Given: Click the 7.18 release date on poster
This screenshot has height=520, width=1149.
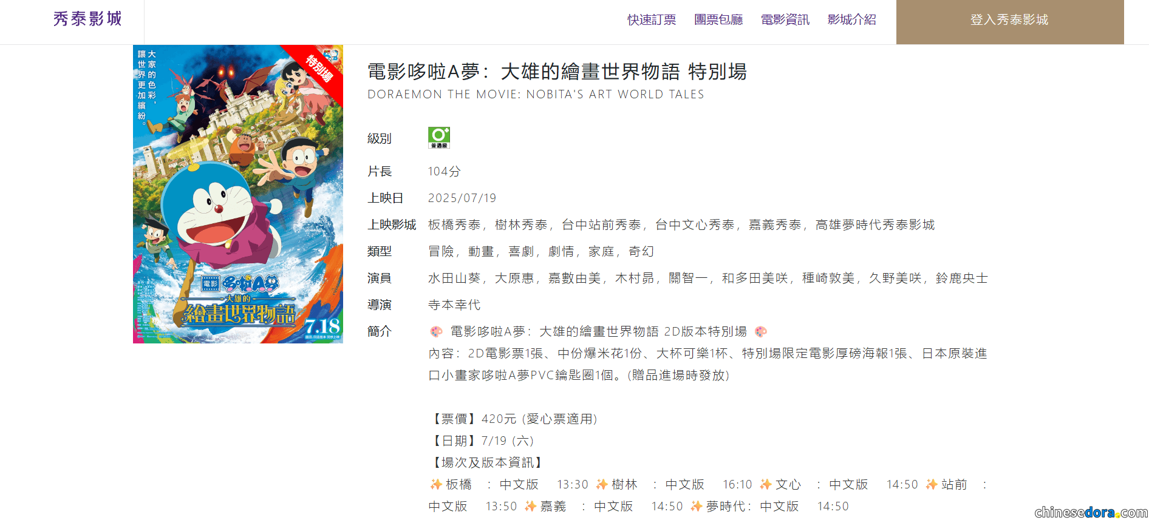Looking at the screenshot, I should (322, 326).
